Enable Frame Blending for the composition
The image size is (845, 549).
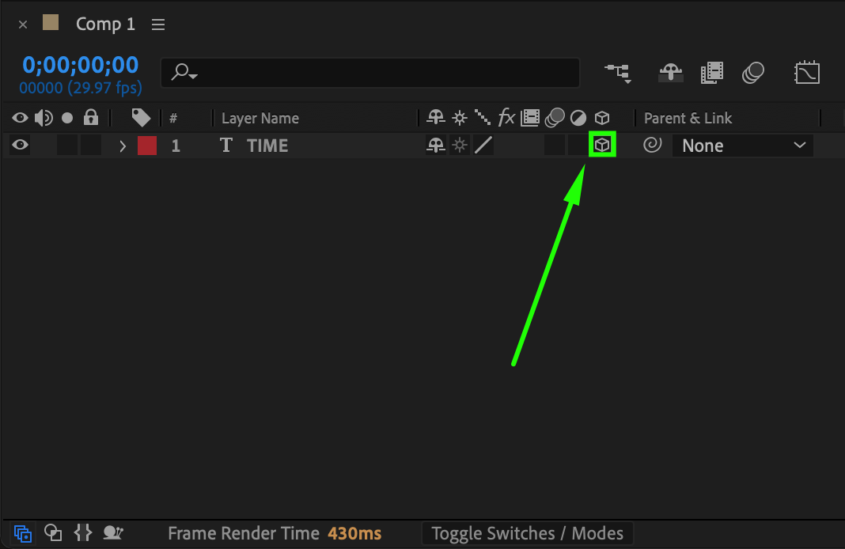[712, 73]
